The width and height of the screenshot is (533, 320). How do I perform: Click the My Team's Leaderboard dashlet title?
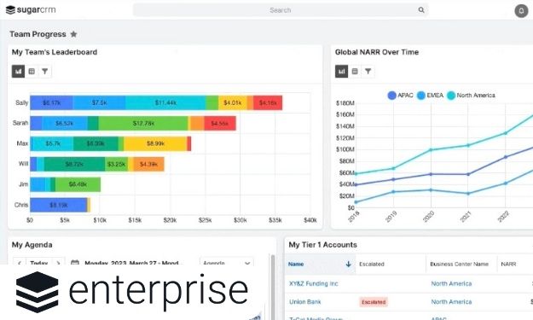[55, 52]
